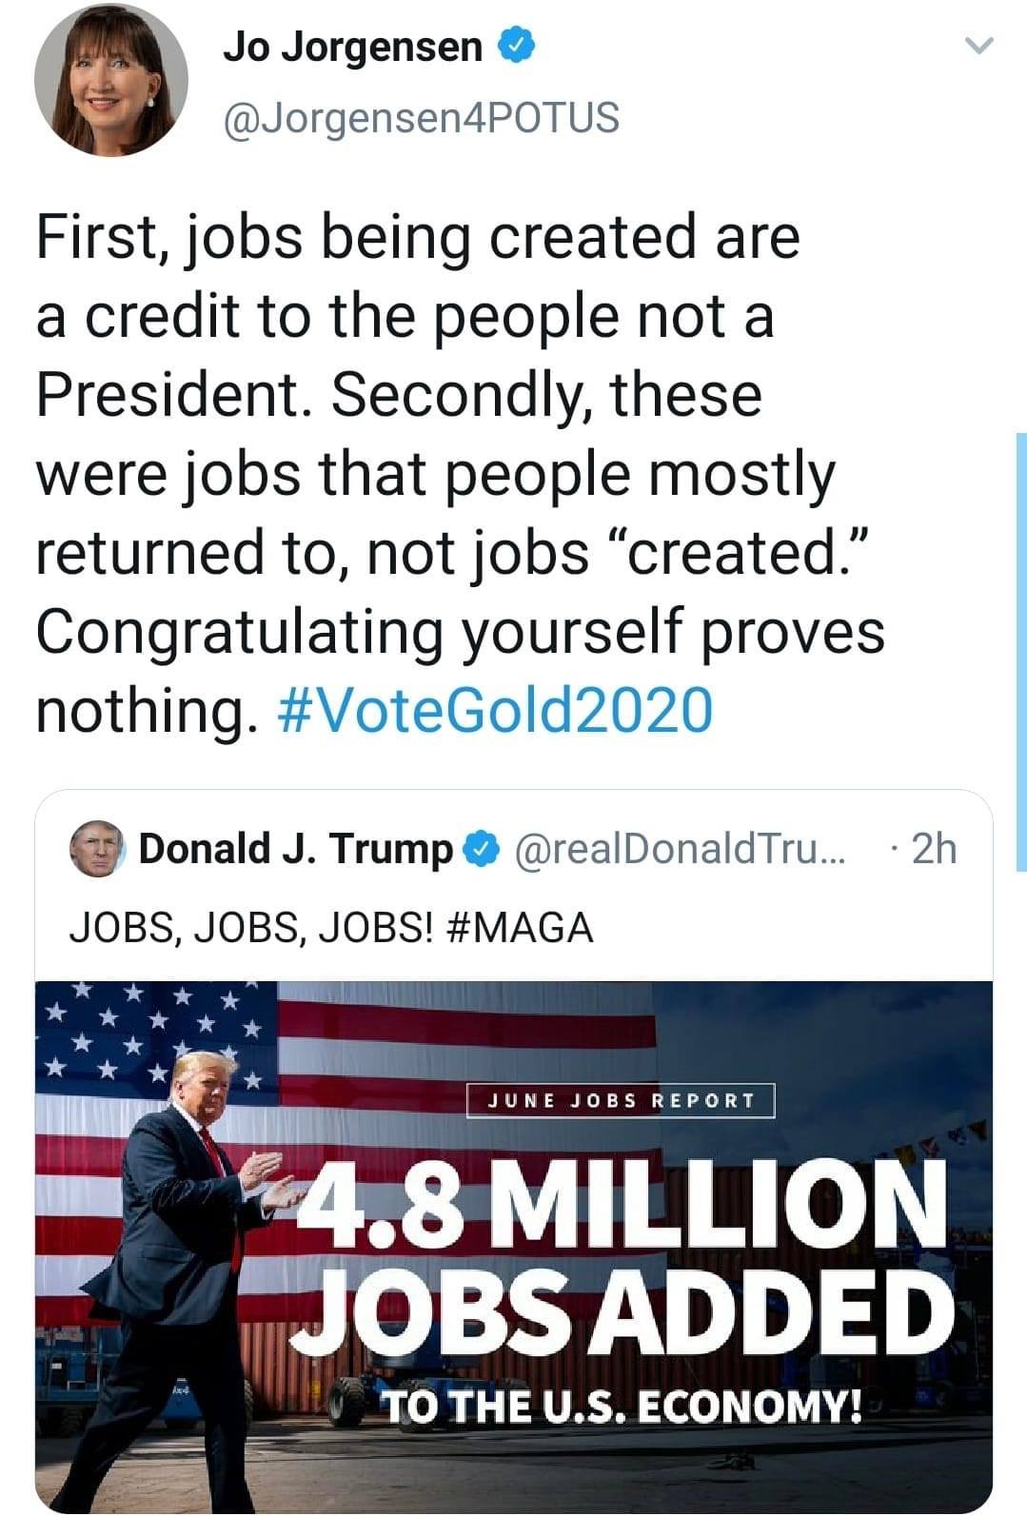This screenshot has width=1027, height=1516.
Task: Click the blue scrollbar on the right edge
Action: point(1020,651)
